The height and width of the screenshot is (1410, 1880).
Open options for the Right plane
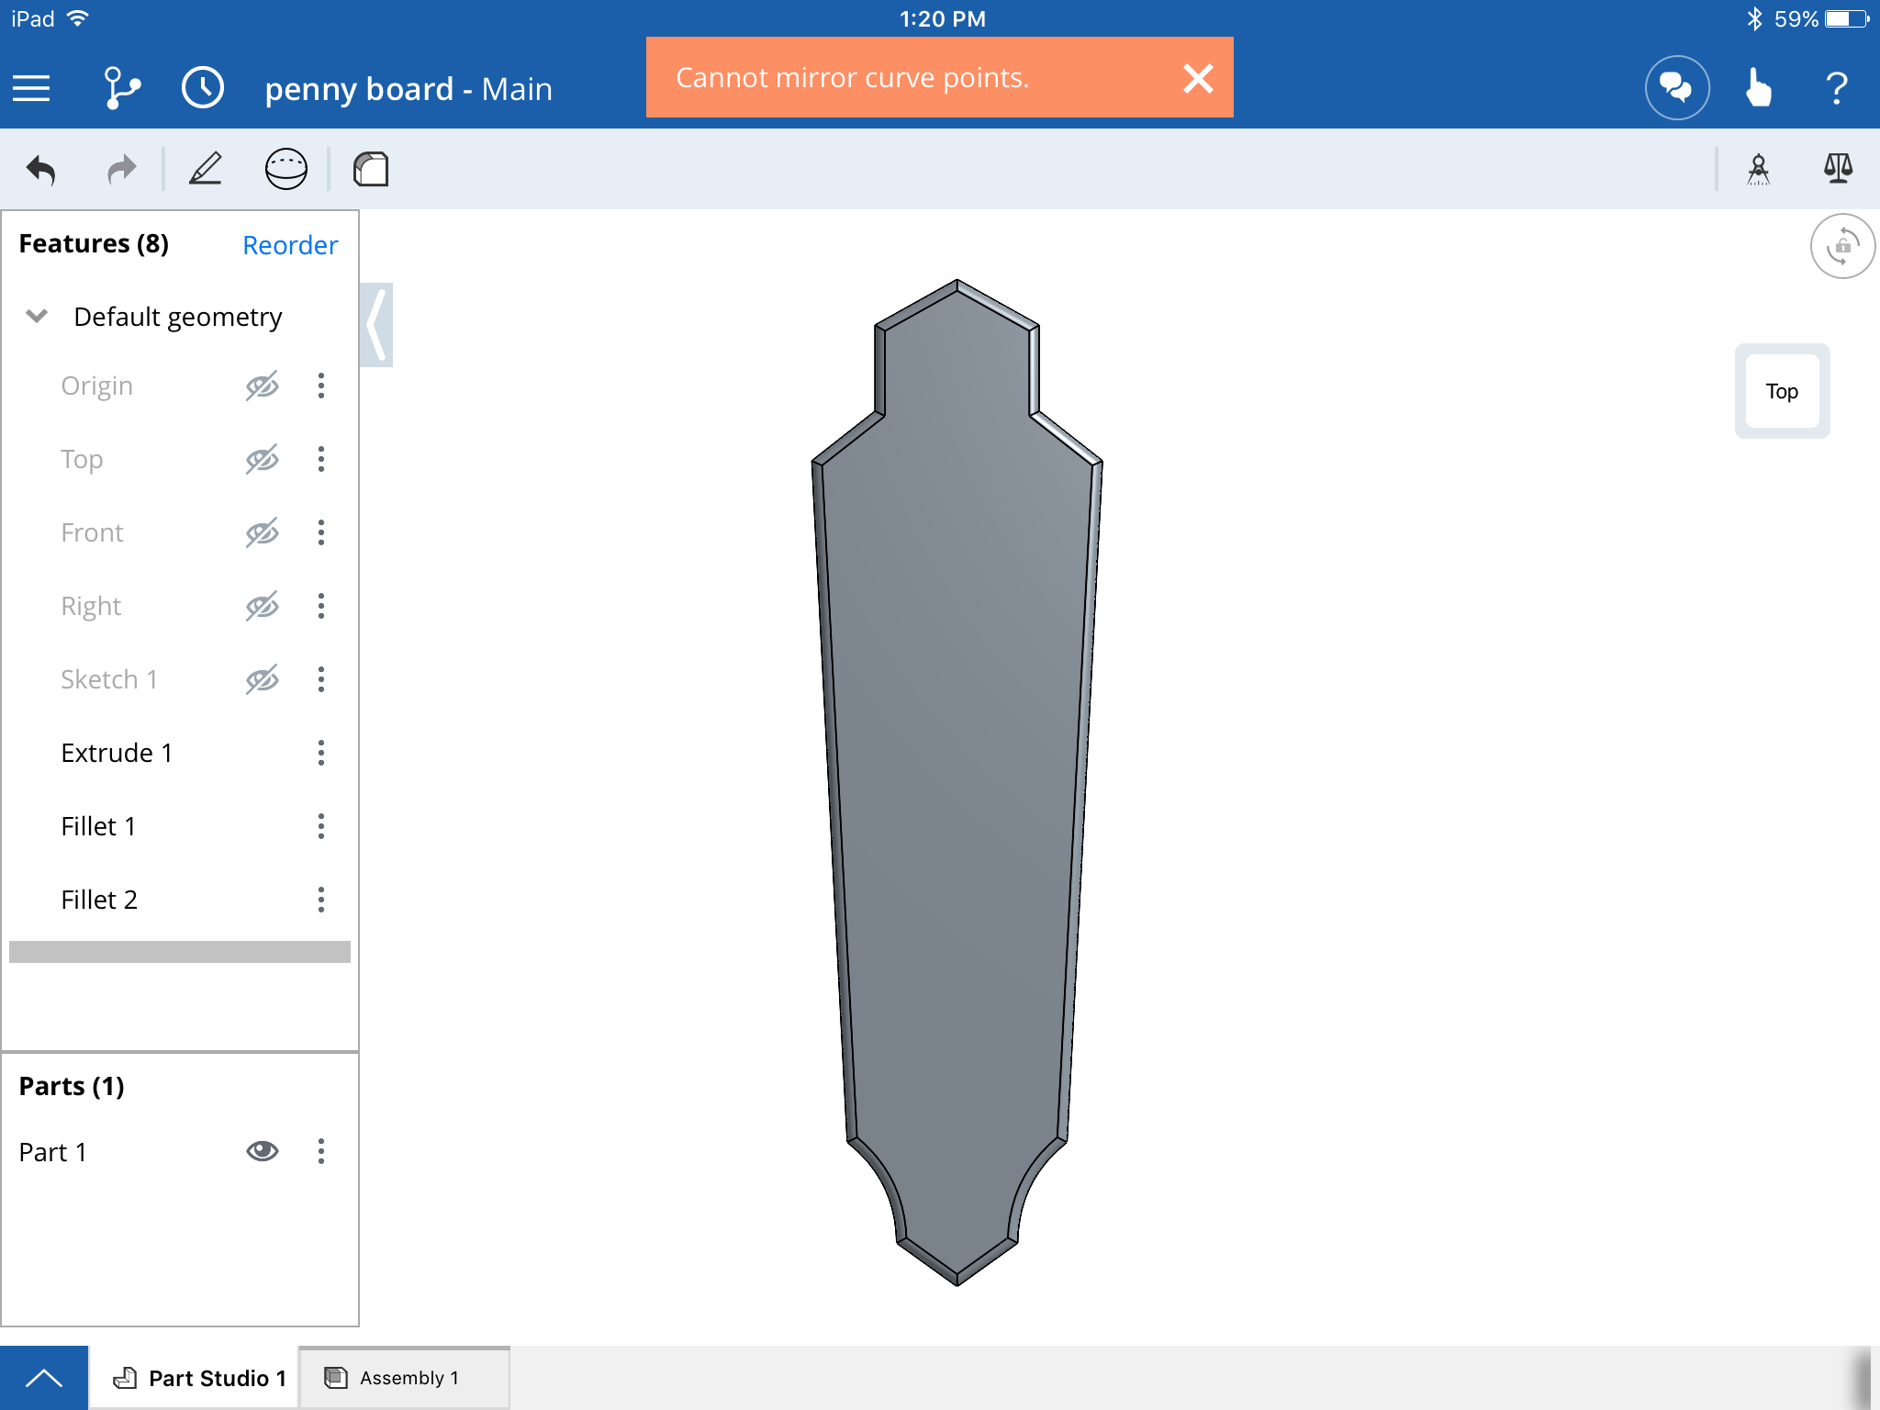tap(320, 606)
